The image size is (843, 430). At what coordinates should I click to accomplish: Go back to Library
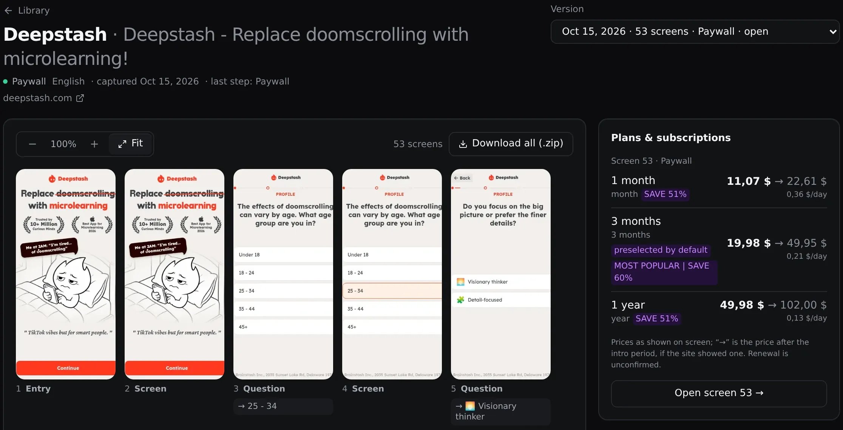tap(27, 11)
